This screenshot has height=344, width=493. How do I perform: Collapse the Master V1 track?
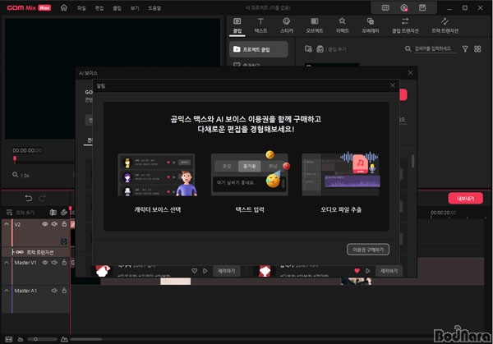(x=7, y=263)
